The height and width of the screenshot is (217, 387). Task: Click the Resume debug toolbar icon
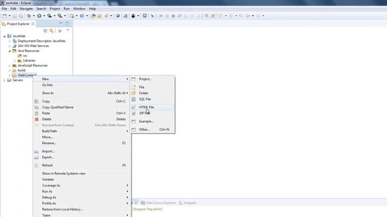[161, 16]
